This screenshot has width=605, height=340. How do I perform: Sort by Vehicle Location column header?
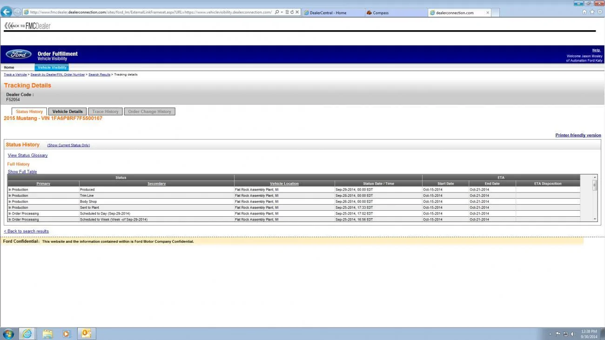(284, 184)
